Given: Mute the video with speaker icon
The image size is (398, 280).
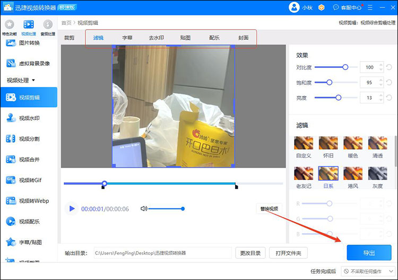Looking at the screenshot, I should pyautogui.click(x=144, y=209).
